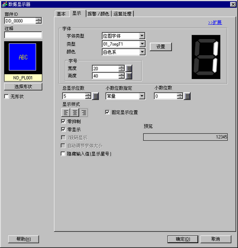This screenshot has height=248, width=238.
Task: Open keypad icon beside 小数位数 field
Action: coord(187,96)
